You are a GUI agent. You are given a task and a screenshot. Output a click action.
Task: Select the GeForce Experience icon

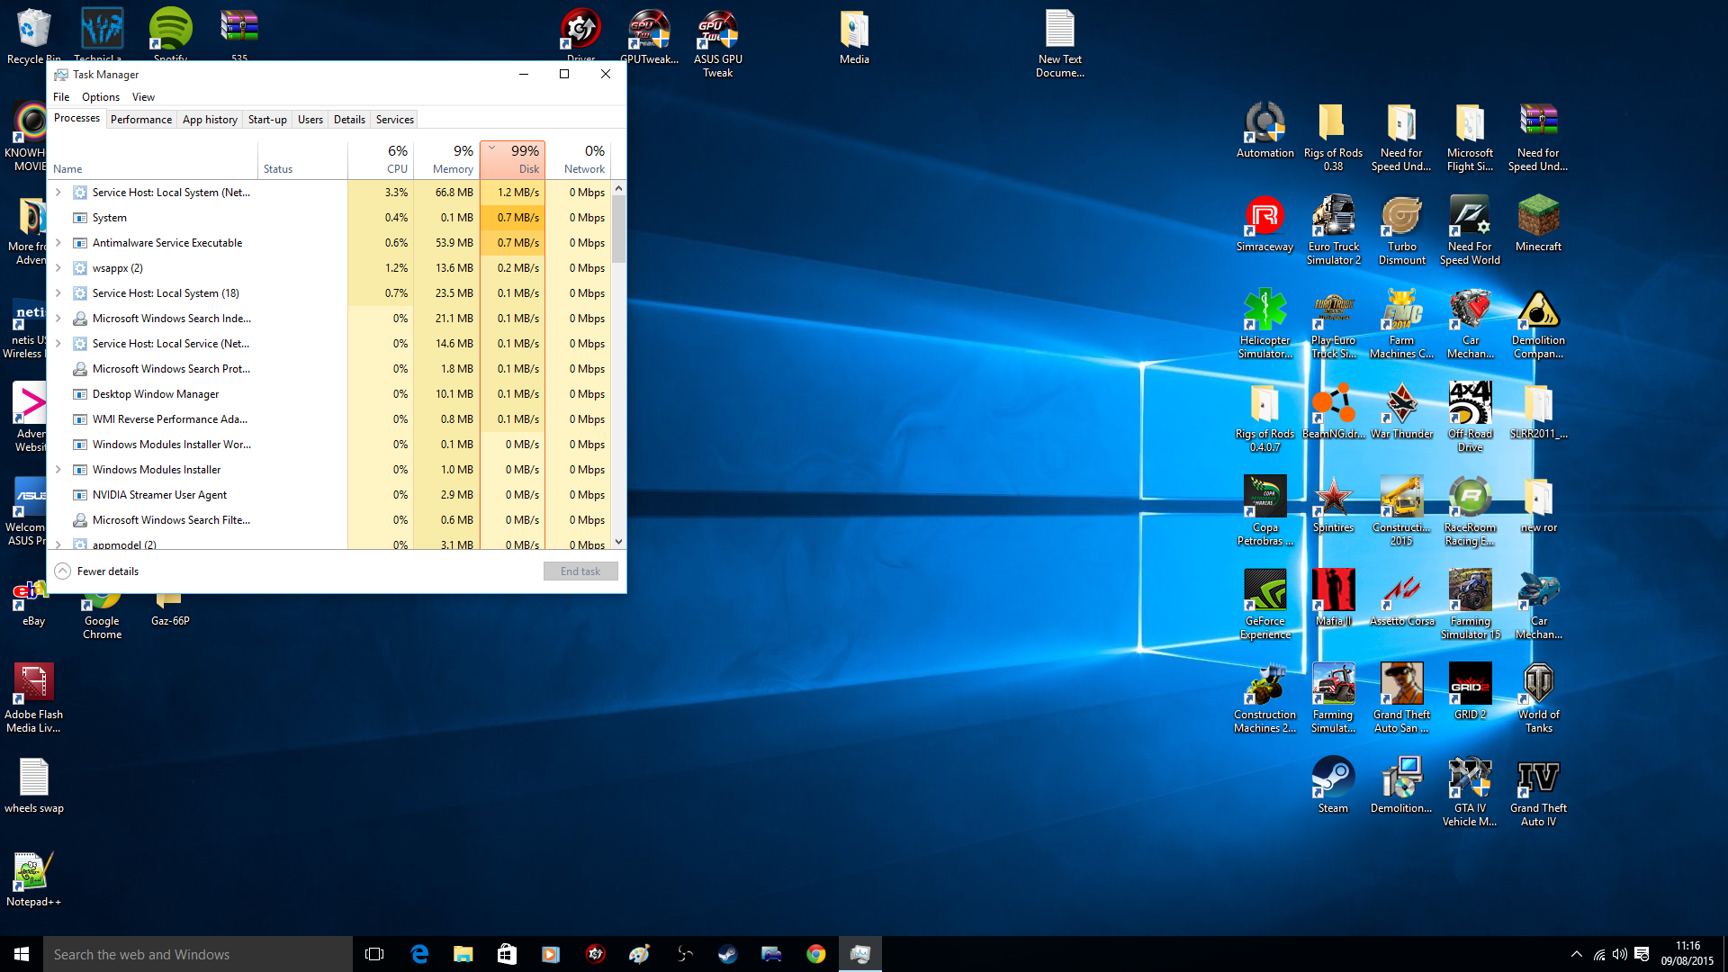click(1264, 605)
